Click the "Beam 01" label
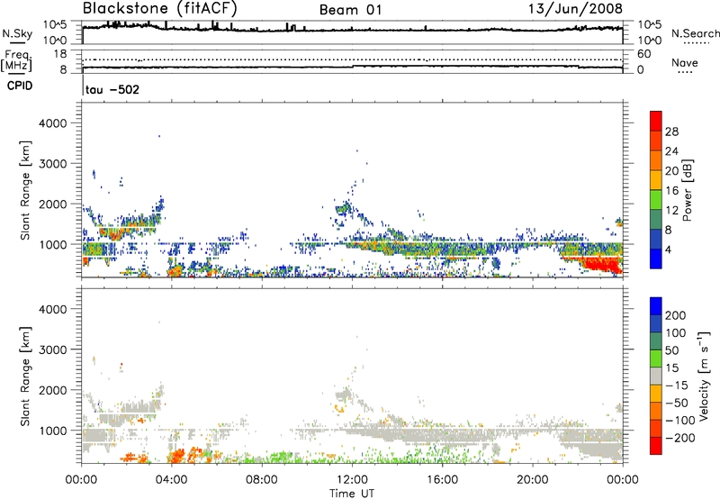The width and height of the screenshot is (720, 499). pos(350,10)
